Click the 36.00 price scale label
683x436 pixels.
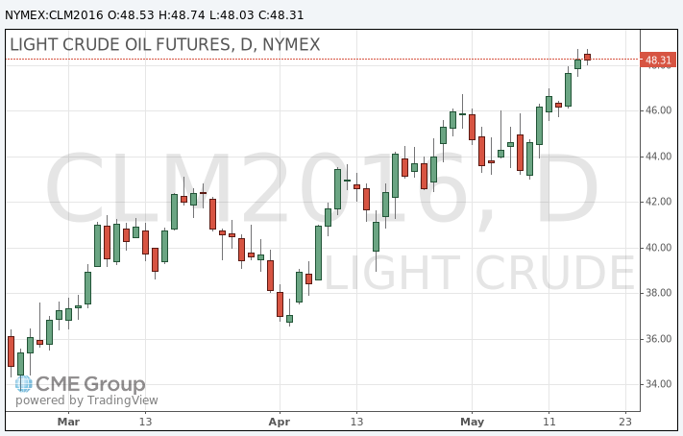coord(657,339)
